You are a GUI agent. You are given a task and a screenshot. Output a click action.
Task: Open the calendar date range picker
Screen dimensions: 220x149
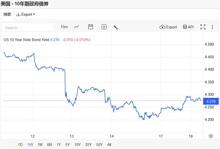(x=90, y=27)
